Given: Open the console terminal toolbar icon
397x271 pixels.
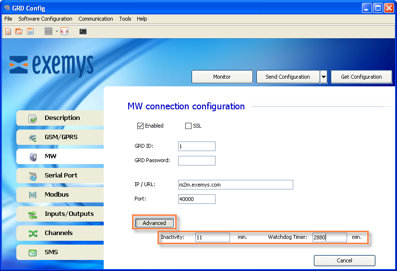Looking at the screenshot, I should coord(83,31).
